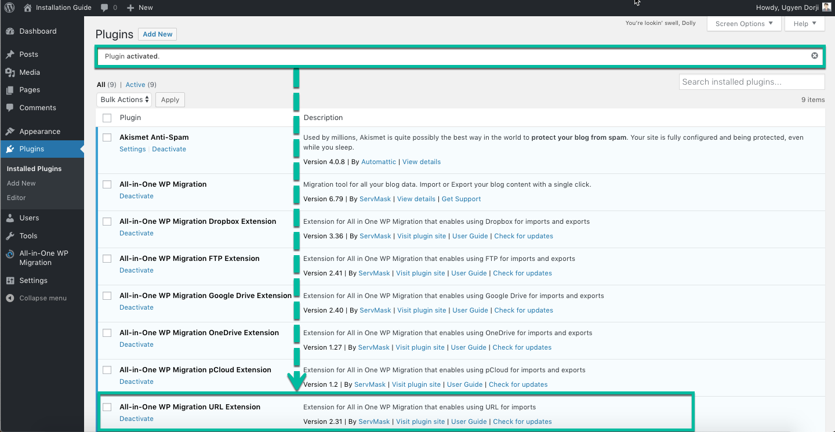Click the home icon beside Installation Guide
The image size is (835, 432).
[x=28, y=8]
